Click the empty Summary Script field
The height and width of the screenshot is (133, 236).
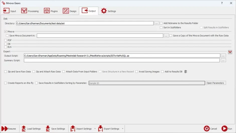coord(122,60)
